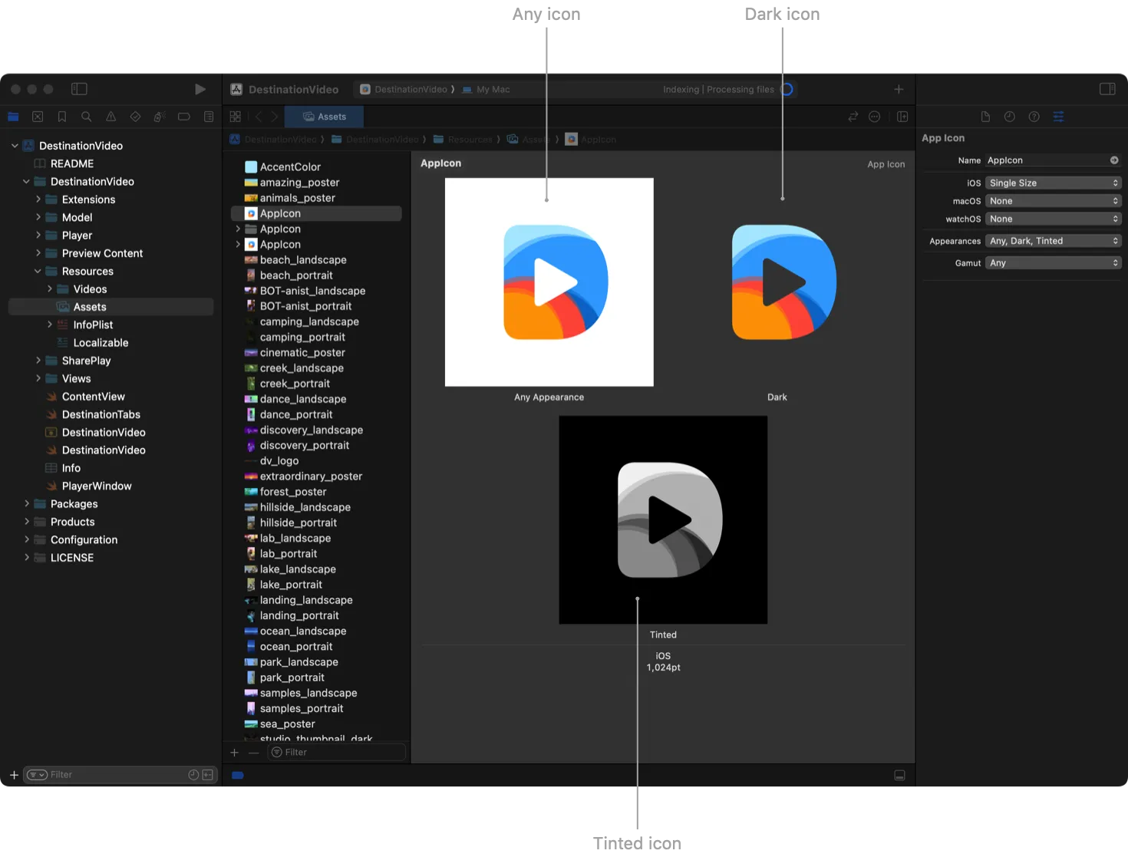Click the asset list Filter field

click(x=338, y=753)
